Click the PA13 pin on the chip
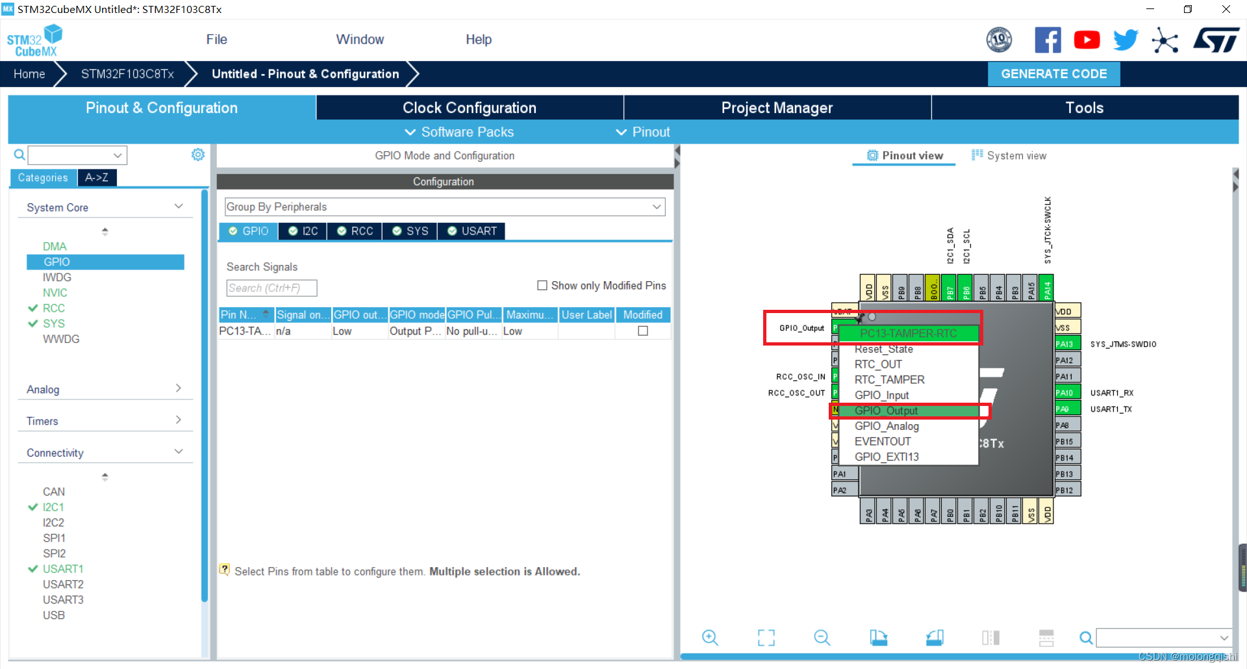Image resolution: width=1247 pixels, height=669 pixels. pyautogui.click(x=1067, y=344)
